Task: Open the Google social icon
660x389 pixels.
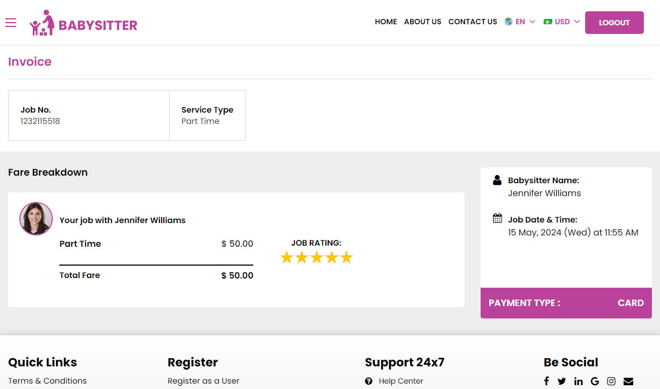Action: tap(595, 381)
